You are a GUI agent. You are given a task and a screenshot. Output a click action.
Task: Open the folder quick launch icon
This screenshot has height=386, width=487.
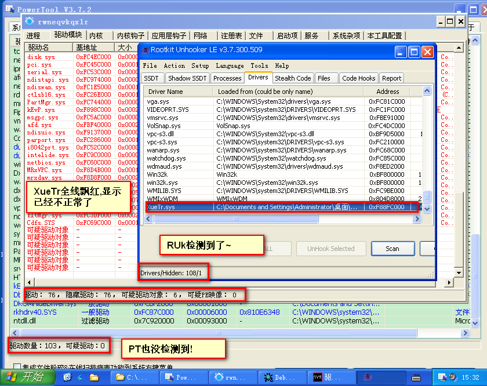click(94, 377)
